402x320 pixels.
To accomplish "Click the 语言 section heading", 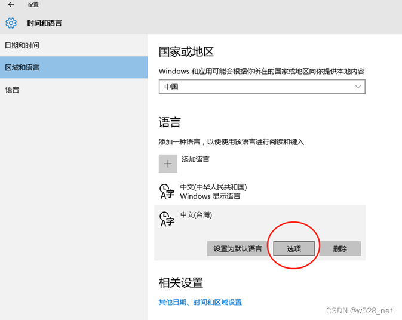I will pyautogui.click(x=170, y=122).
